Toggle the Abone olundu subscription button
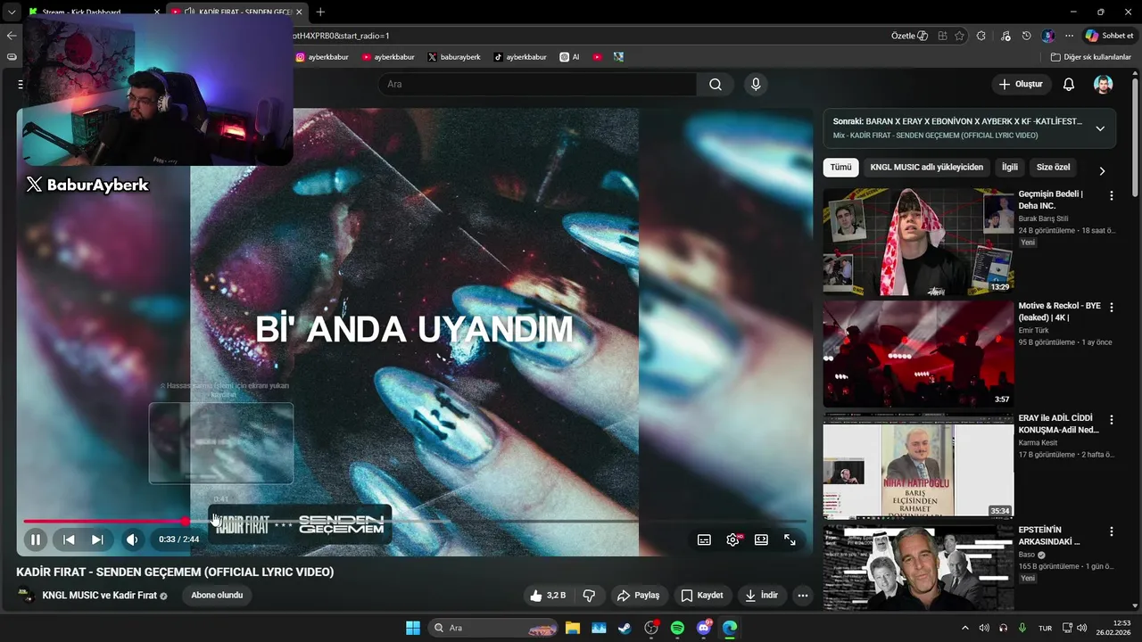The height and width of the screenshot is (642, 1142). (217, 596)
